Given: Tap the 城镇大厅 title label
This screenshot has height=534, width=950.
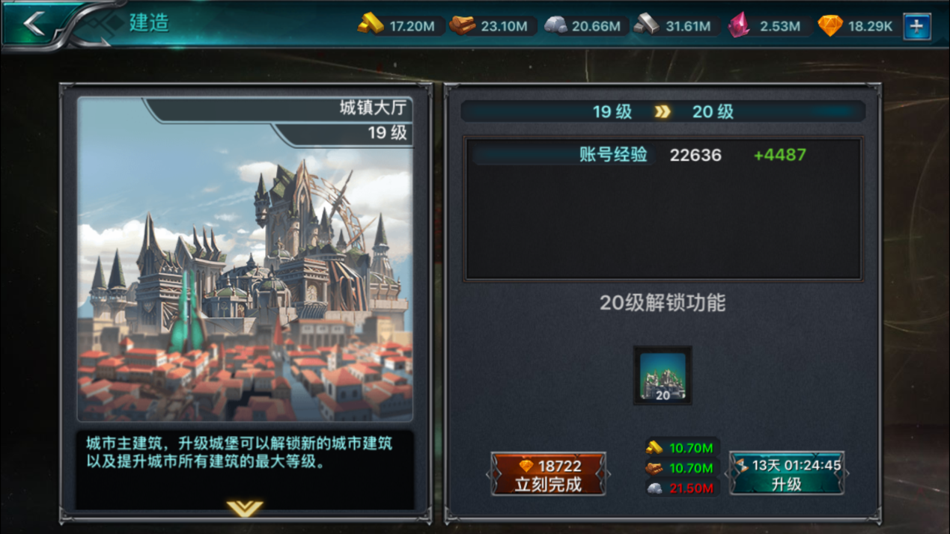Looking at the screenshot, I should point(373,108).
